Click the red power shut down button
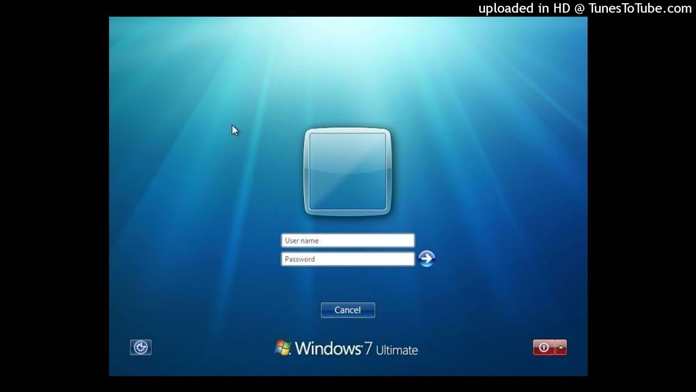The width and height of the screenshot is (696, 392). (x=544, y=347)
